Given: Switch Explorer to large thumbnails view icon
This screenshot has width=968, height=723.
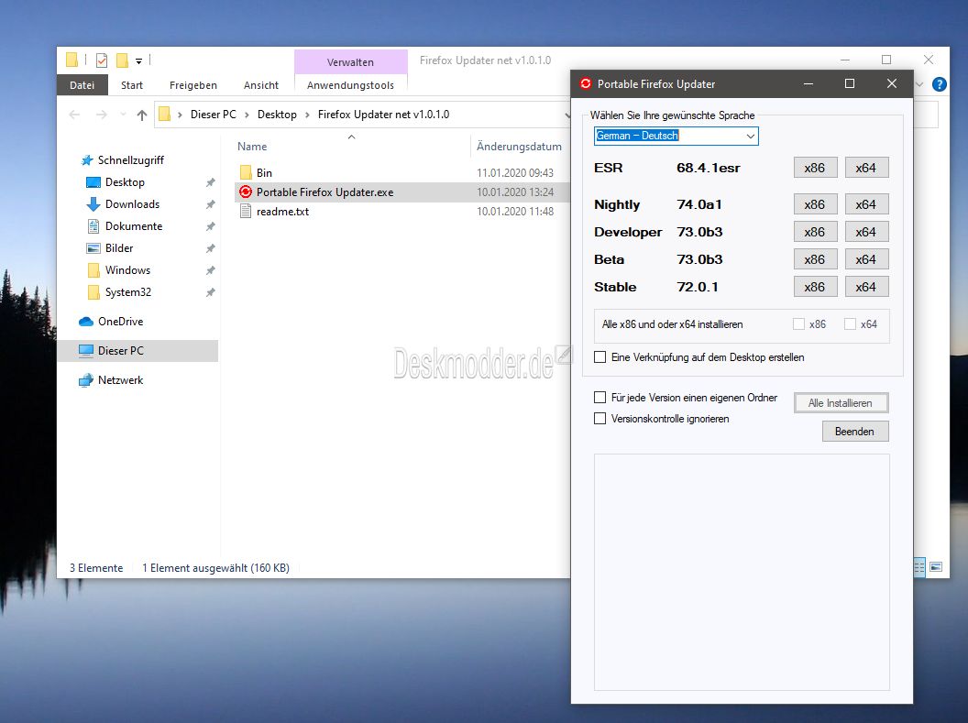Looking at the screenshot, I should 936,567.
